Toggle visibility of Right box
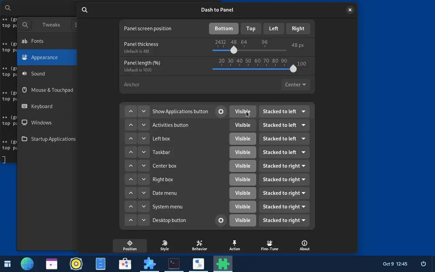 tap(243, 180)
